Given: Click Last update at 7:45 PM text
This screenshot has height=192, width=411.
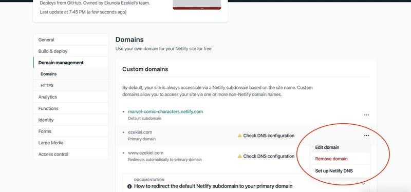Looking at the screenshot, I should [83, 12].
